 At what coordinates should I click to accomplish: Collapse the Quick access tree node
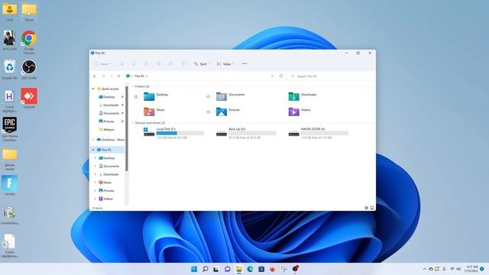[93, 89]
